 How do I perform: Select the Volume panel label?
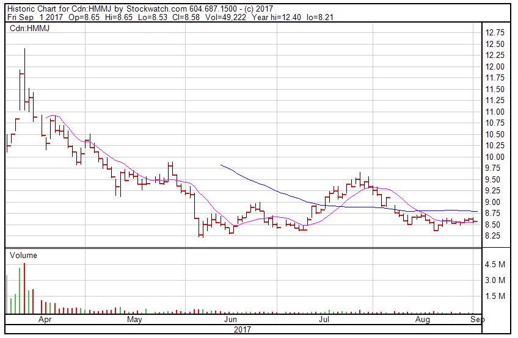23,256
